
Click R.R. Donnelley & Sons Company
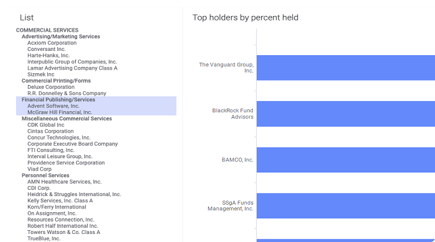[x=66, y=93]
